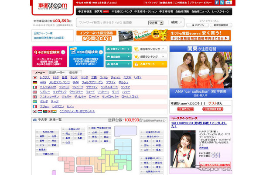Click the Japan flag icon
266x175 pixels.
tap(35, 77)
